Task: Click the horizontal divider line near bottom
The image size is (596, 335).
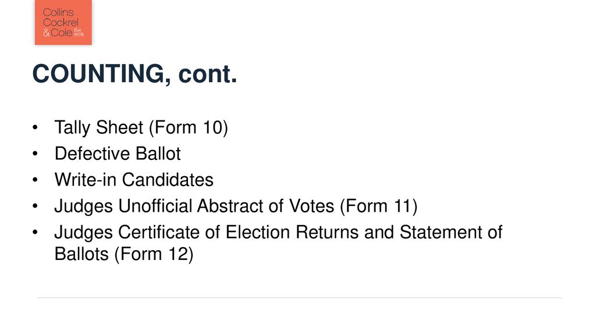Action: [299, 298]
